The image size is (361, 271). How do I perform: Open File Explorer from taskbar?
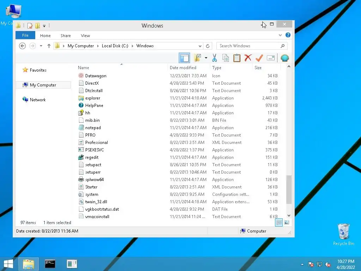click(x=29, y=264)
